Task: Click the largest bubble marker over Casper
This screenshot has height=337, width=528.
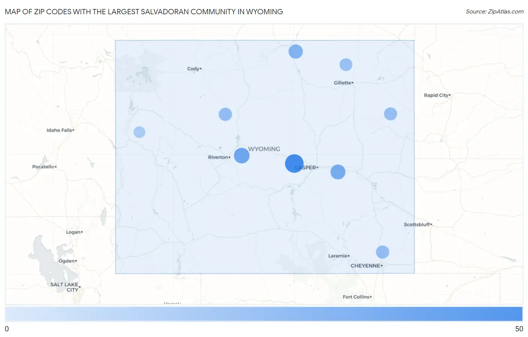Action: pyautogui.click(x=294, y=163)
